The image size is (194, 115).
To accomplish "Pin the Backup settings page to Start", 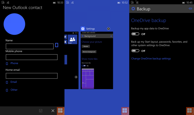I will (x=190, y=9).
